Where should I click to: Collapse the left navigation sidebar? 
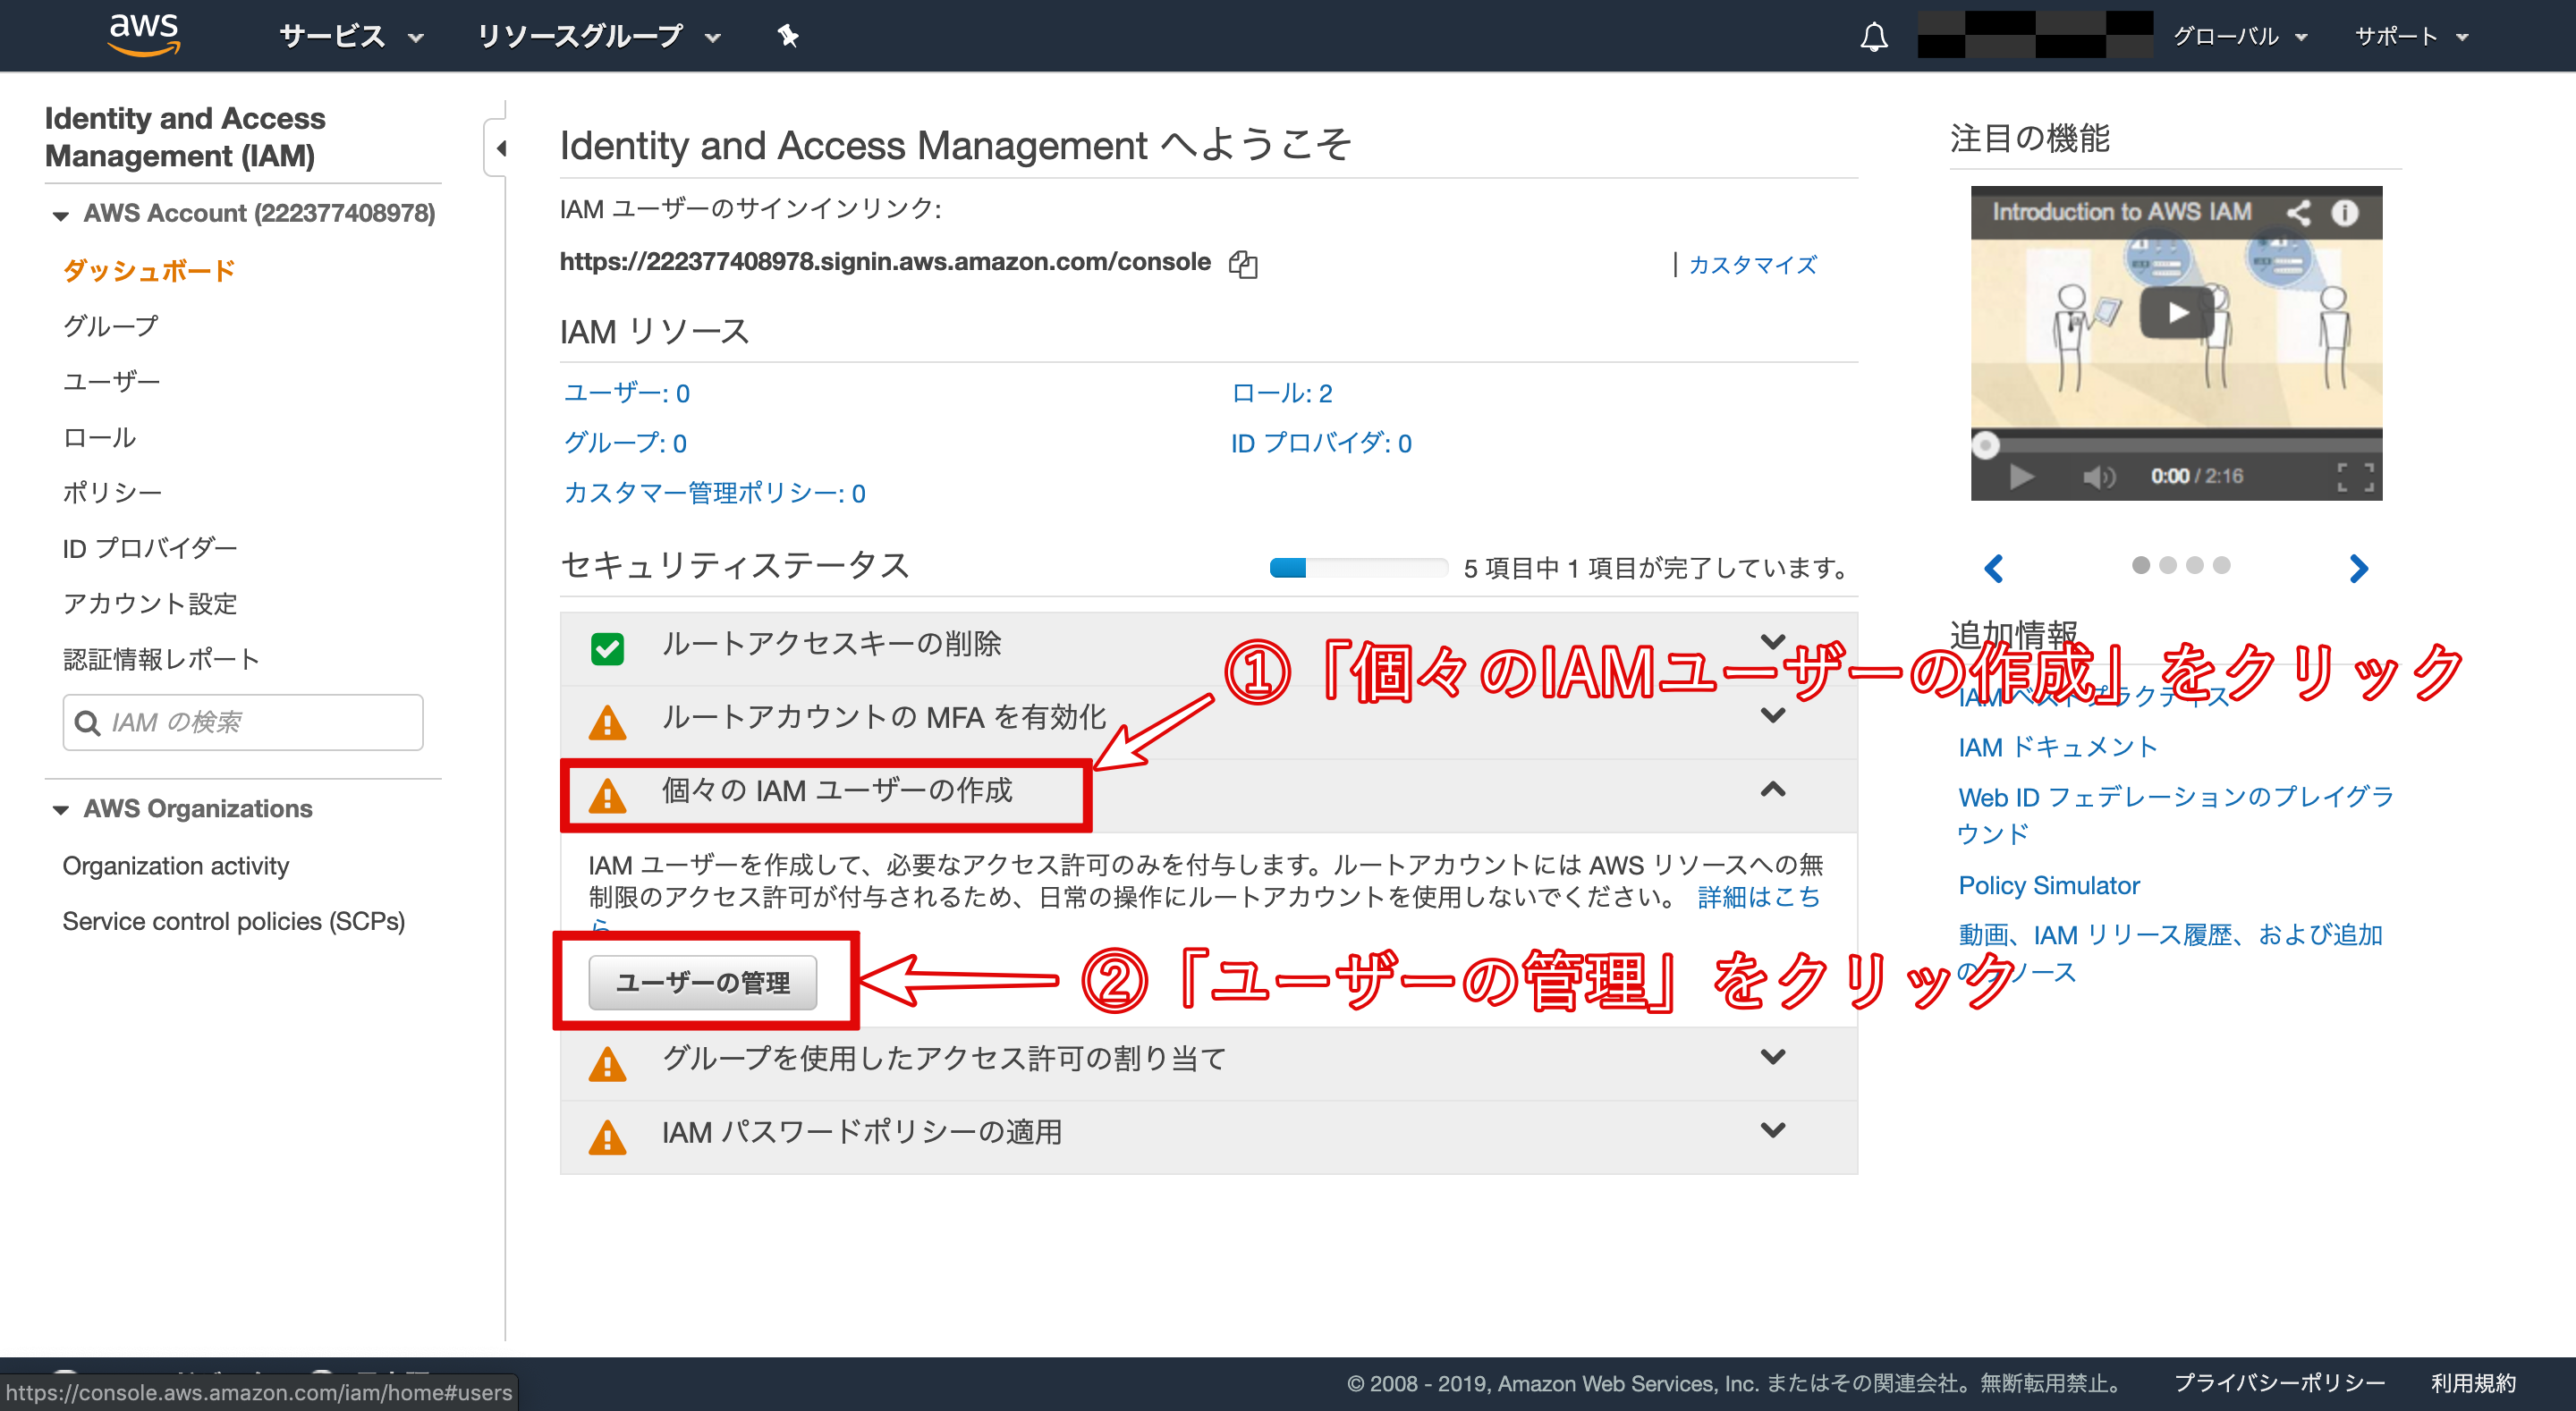pyautogui.click(x=501, y=148)
